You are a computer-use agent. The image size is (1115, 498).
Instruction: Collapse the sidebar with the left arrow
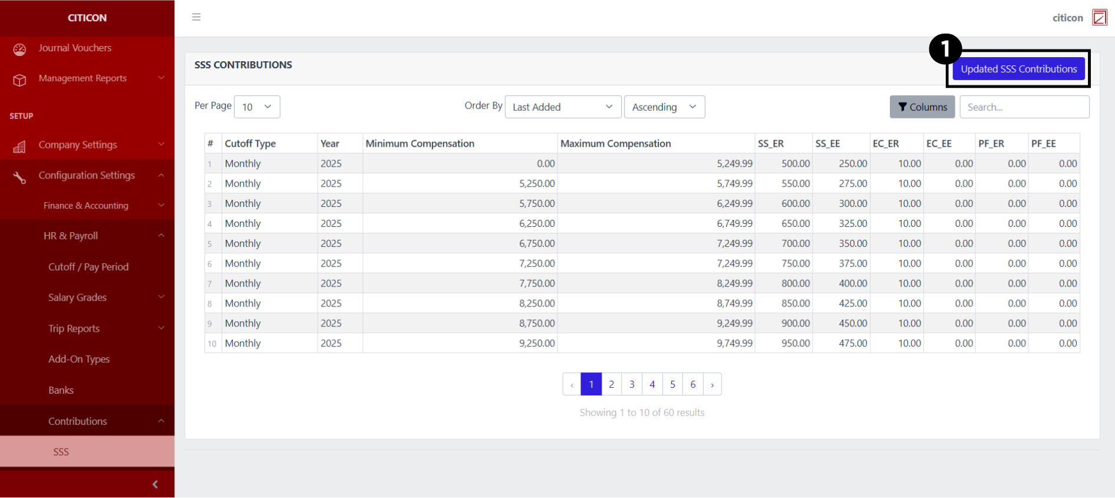(x=155, y=484)
